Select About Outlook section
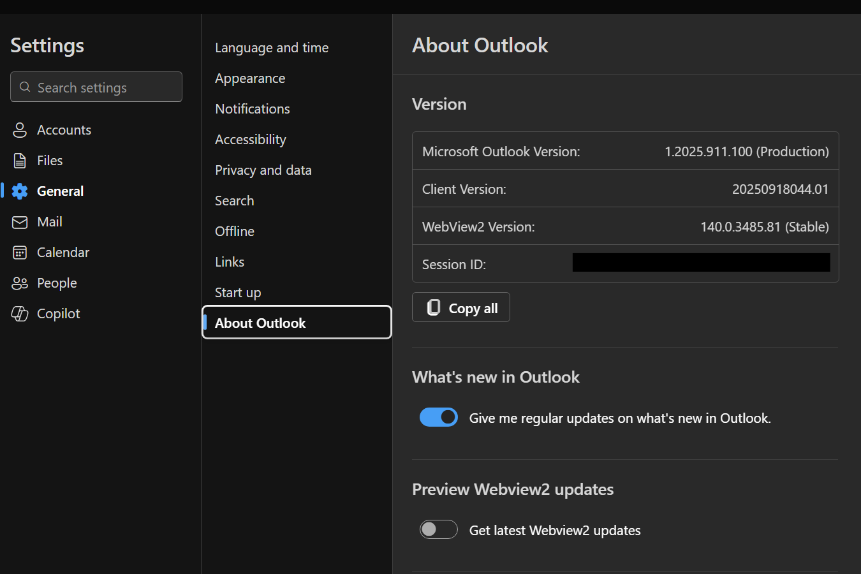 point(297,322)
